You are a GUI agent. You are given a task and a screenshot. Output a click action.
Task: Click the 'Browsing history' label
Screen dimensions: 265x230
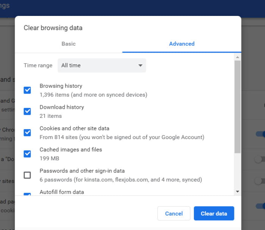(61, 86)
